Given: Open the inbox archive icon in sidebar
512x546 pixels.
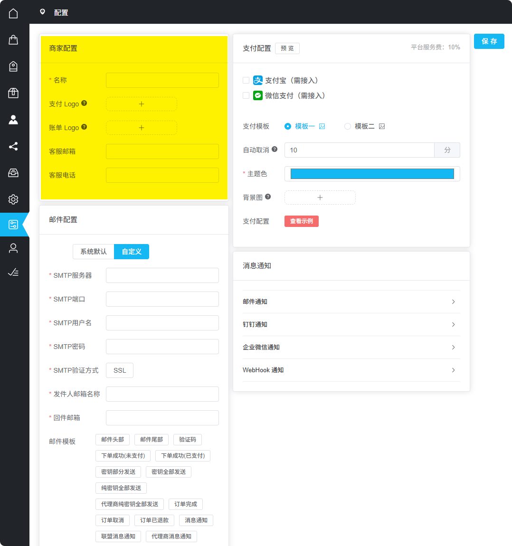Looking at the screenshot, I should (x=13, y=173).
